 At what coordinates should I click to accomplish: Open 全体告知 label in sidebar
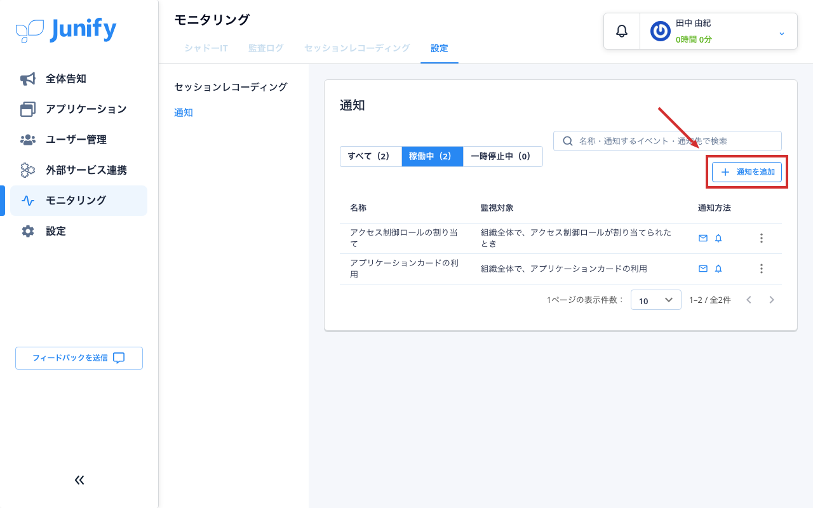click(66, 79)
